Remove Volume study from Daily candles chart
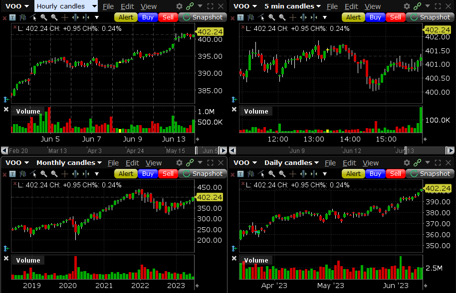This screenshot has width=456, height=293. click(x=234, y=259)
